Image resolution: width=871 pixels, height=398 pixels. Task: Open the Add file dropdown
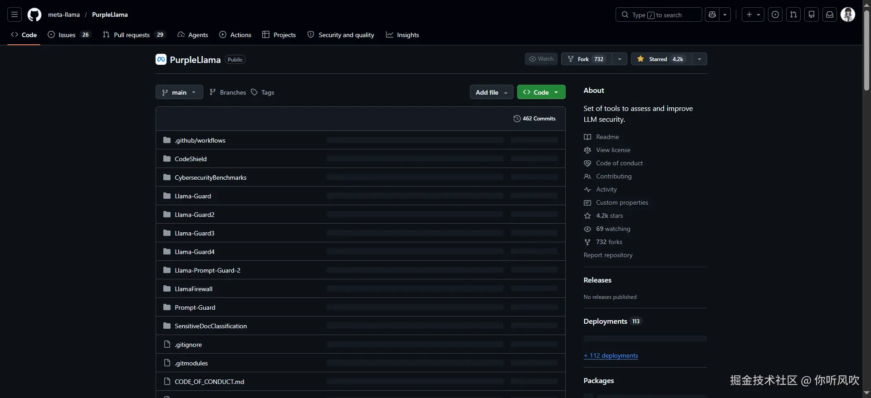(x=491, y=92)
